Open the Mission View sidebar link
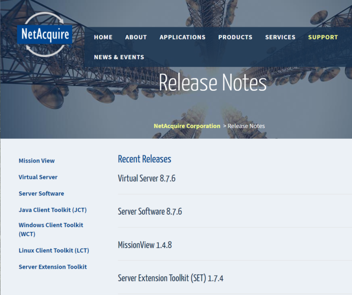Image resolution: width=352 pixels, height=295 pixels. click(x=36, y=161)
